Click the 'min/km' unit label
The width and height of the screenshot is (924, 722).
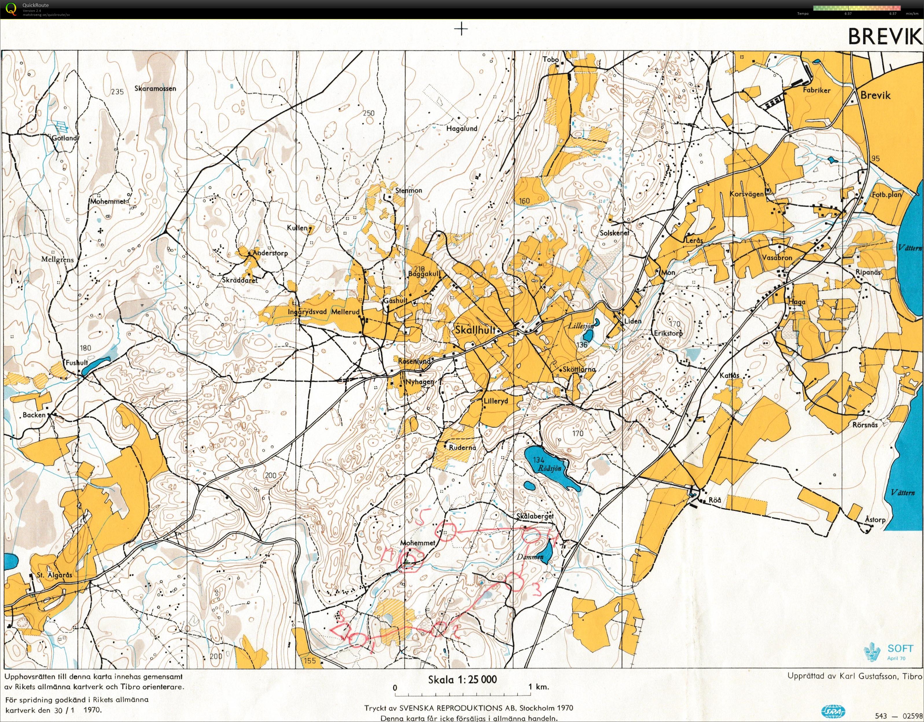[912, 14]
